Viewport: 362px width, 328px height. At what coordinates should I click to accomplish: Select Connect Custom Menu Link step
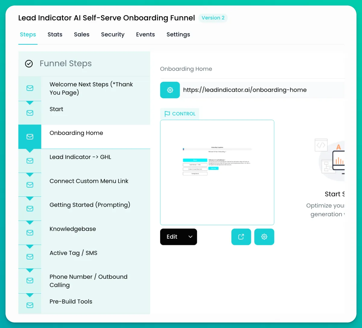point(84,185)
